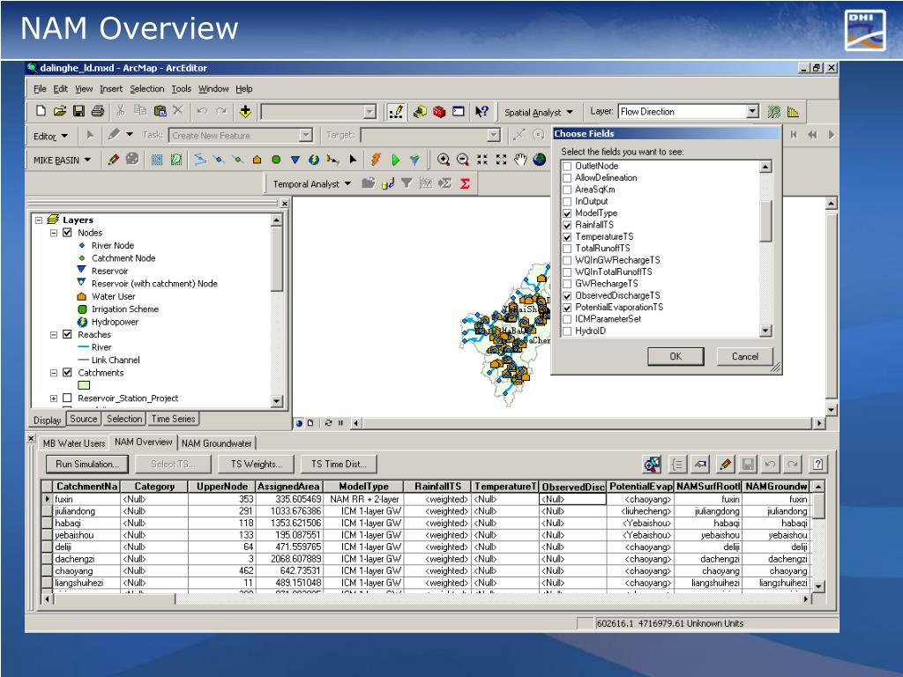Click the Choose Fields list scrollbar thumb
Image resolution: width=903 pixels, height=677 pixels.
(x=765, y=220)
